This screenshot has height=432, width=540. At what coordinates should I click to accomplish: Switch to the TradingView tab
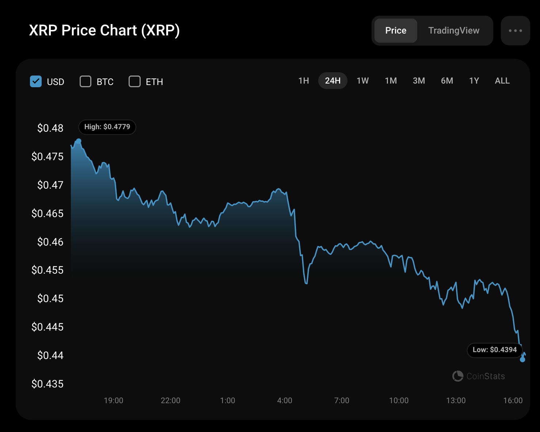pos(454,31)
